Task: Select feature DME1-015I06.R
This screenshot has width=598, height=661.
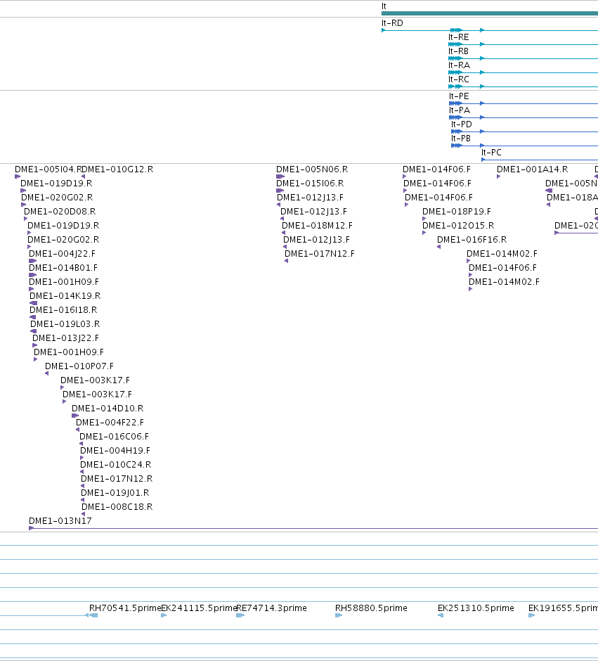Action: click(x=310, y=184)
